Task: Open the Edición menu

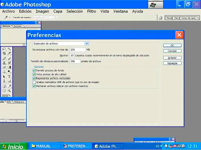Action: [x=25, y=11]
